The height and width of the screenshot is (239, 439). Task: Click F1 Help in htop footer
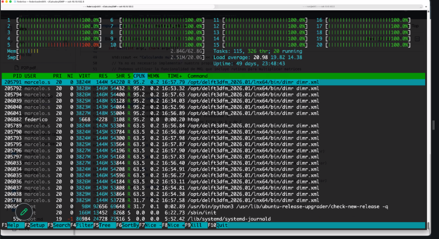(13, 225)
